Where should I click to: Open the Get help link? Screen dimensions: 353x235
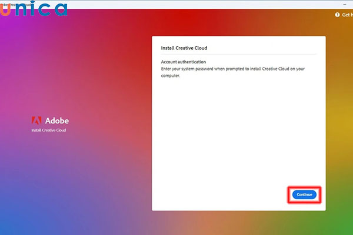click(347, 15)
